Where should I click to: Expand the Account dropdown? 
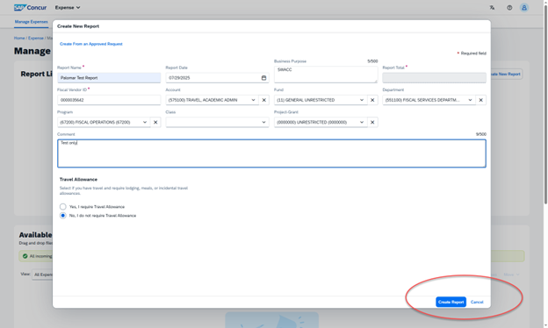coord(254,100)
